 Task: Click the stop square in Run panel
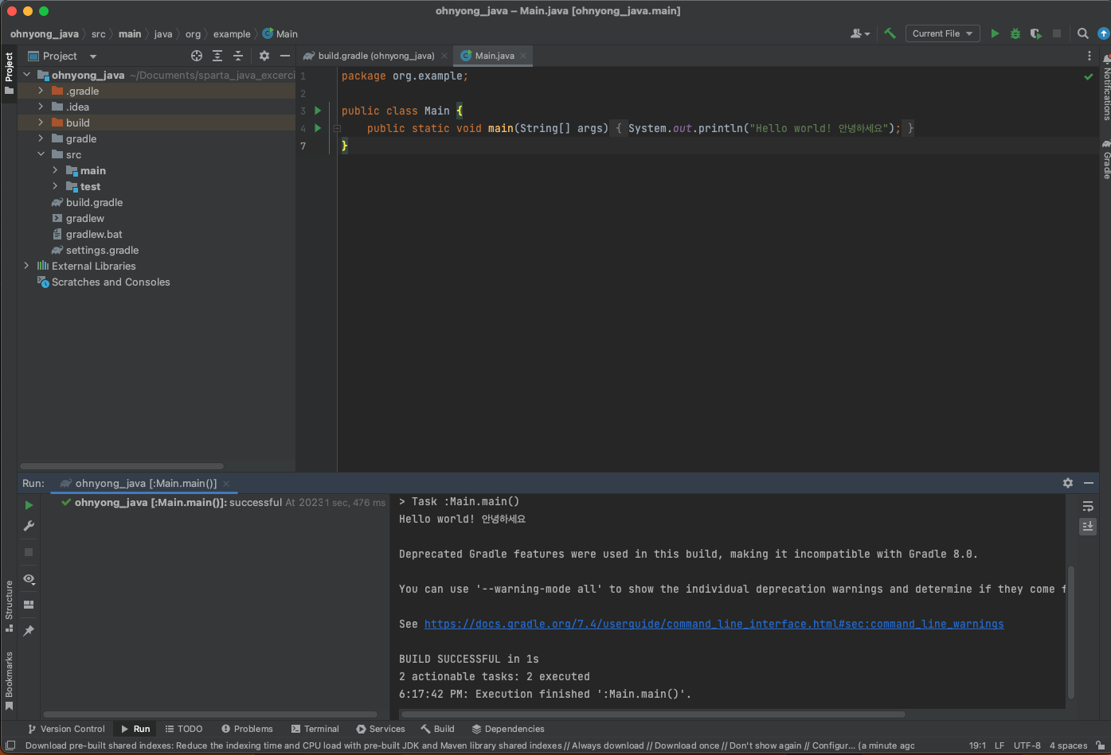29,552
